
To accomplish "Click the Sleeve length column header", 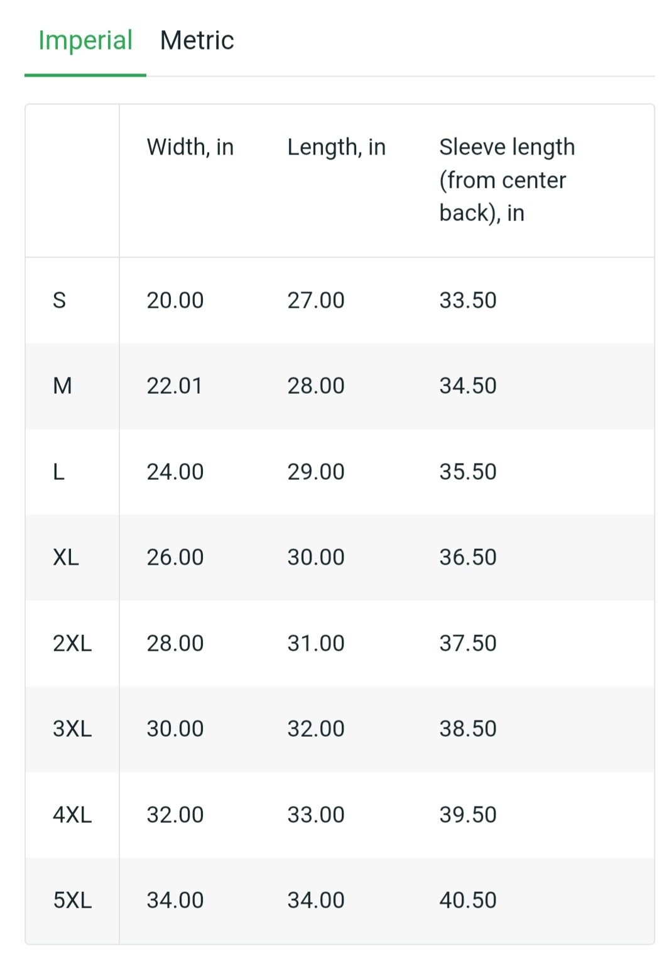I will pos(507,180).
